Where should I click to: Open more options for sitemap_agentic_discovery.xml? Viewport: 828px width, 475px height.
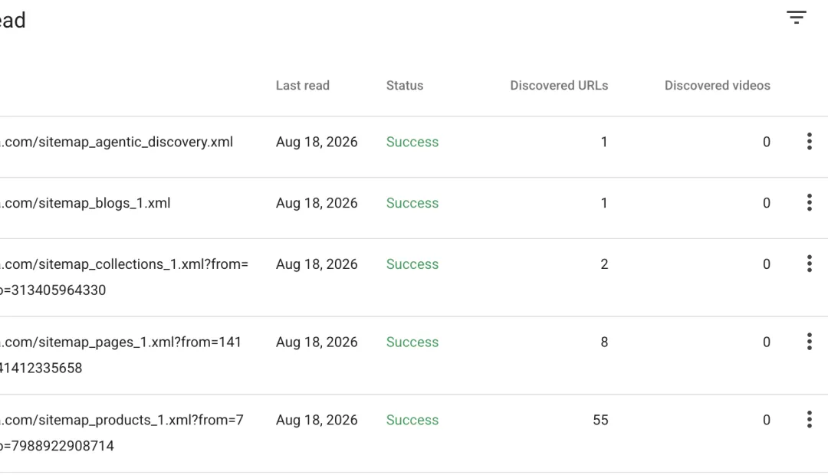tap(809, 142)
